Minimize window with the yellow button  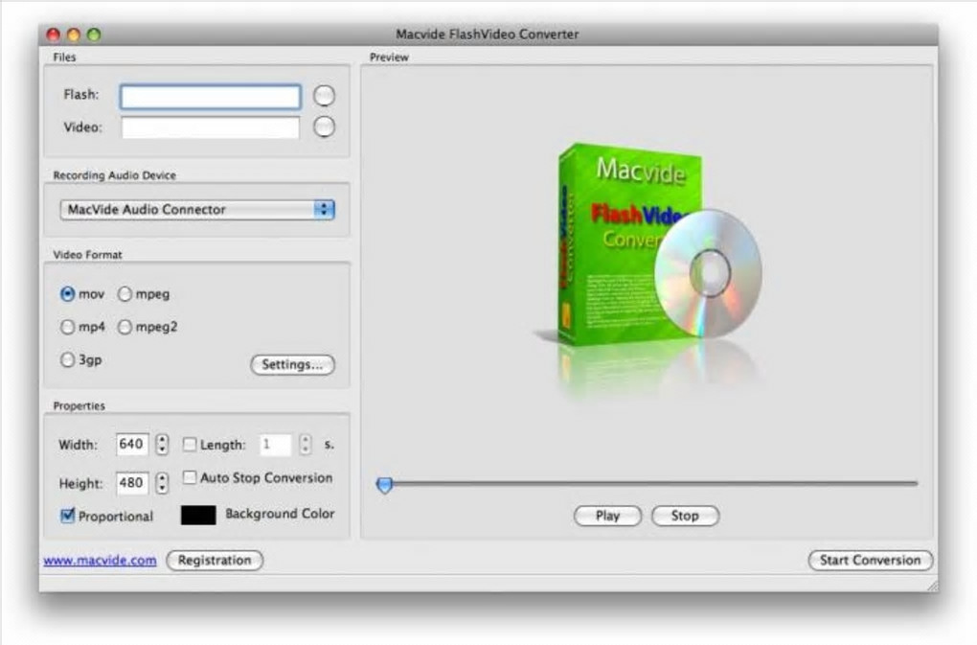[74, 35]
